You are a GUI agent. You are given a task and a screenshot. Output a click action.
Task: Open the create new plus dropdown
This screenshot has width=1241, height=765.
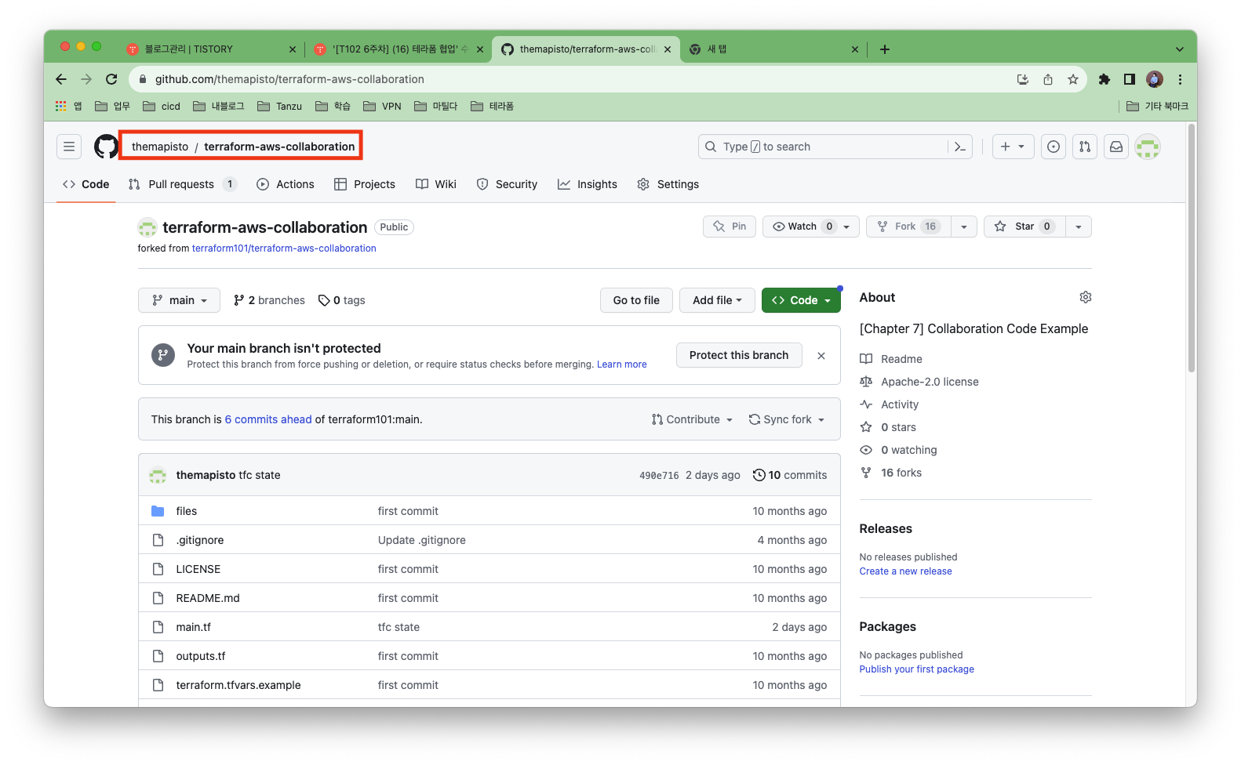pos(1013,147)
